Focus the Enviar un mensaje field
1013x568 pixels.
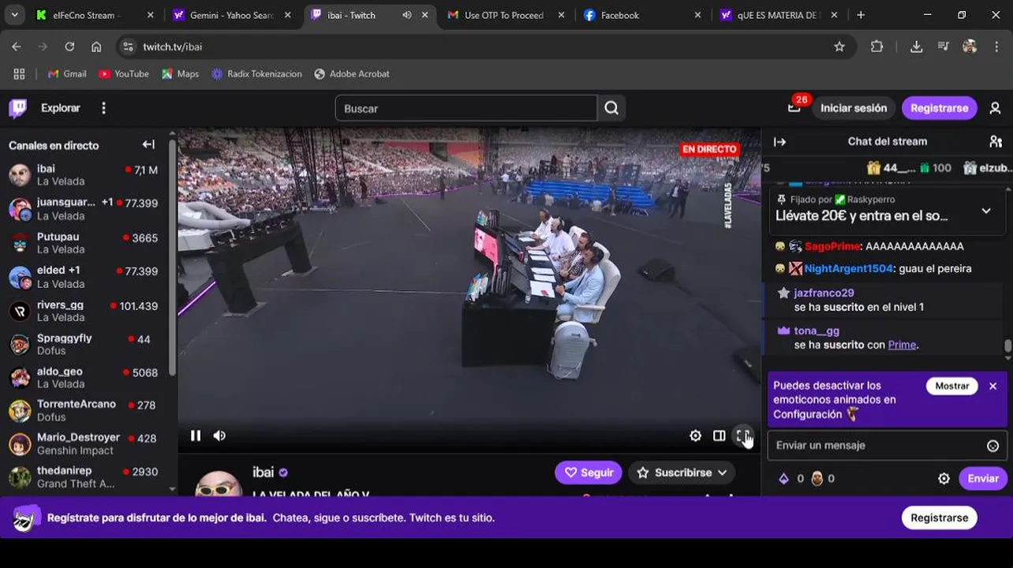(888, 446)
